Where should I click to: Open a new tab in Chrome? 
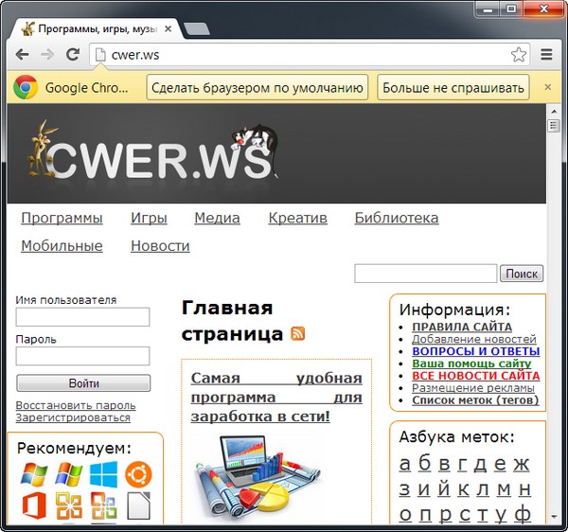[x=197, y=28]
